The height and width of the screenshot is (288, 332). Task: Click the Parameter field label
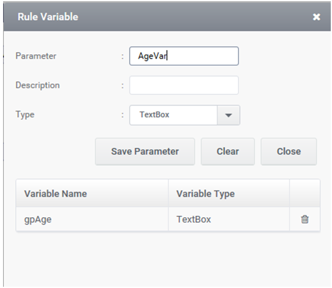tap(36, 56)
